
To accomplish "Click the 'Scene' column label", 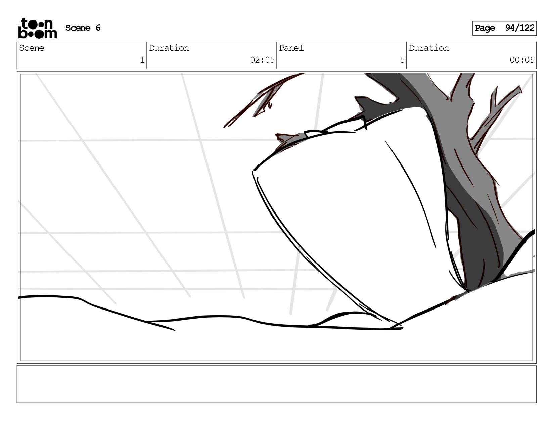I will tap(32, 48).
